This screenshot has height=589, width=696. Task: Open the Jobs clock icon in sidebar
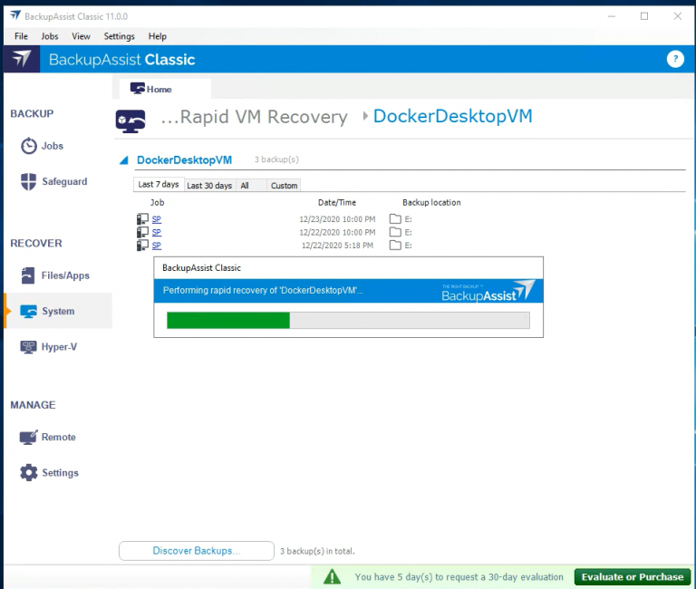click(29, 146)
